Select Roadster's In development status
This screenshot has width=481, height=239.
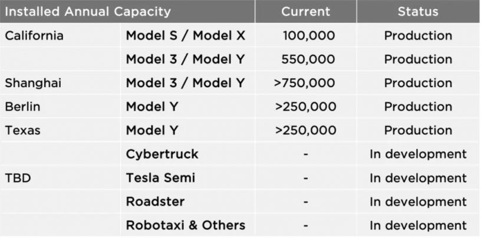418,201
